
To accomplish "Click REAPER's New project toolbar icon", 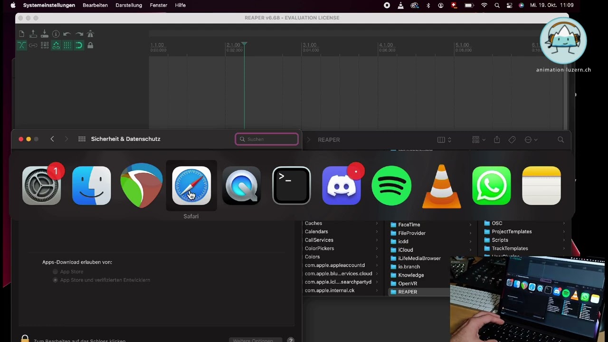I will tap(22, 34).
